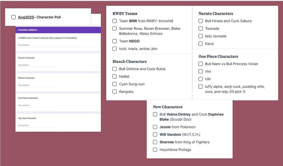Tick the Team BRIR checkbox

click(115, 21)
